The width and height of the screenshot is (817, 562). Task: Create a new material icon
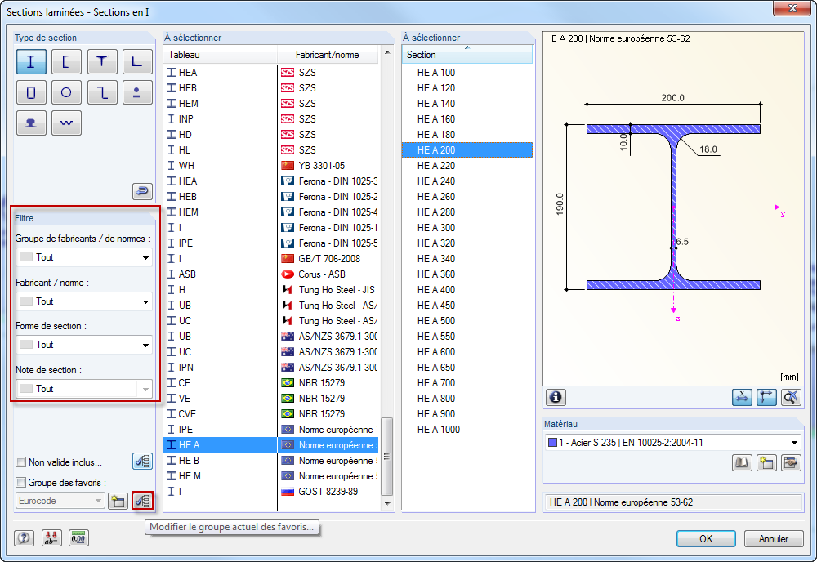(x=766, y=462)
